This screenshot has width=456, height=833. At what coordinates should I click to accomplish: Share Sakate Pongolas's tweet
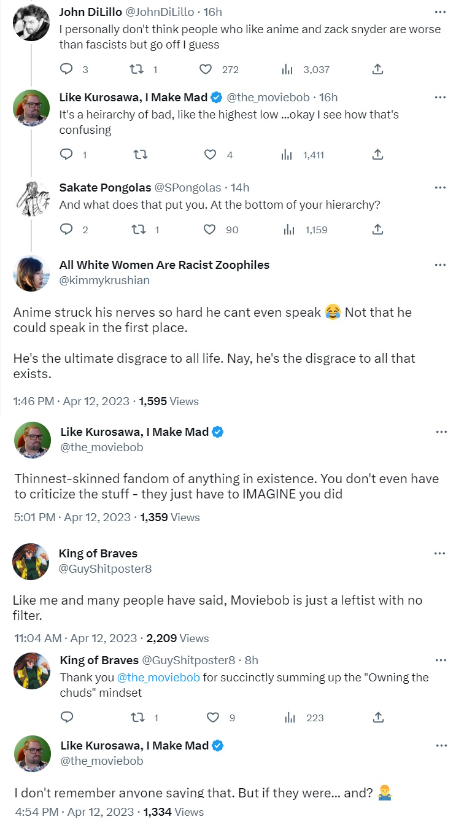point(378,230)
